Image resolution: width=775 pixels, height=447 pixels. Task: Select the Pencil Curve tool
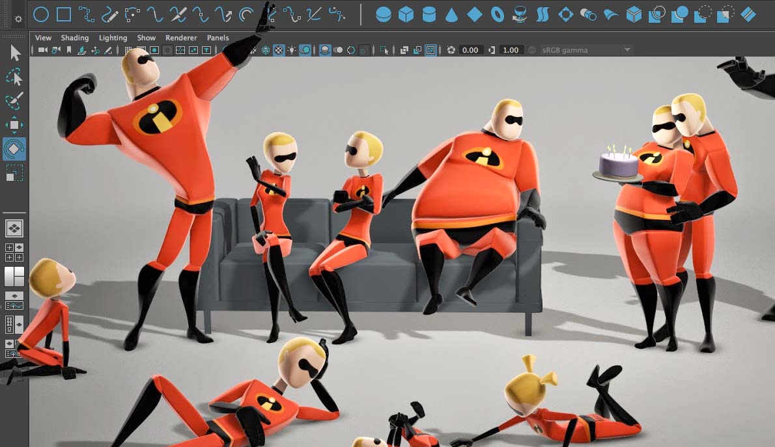(x=109, y=15)
